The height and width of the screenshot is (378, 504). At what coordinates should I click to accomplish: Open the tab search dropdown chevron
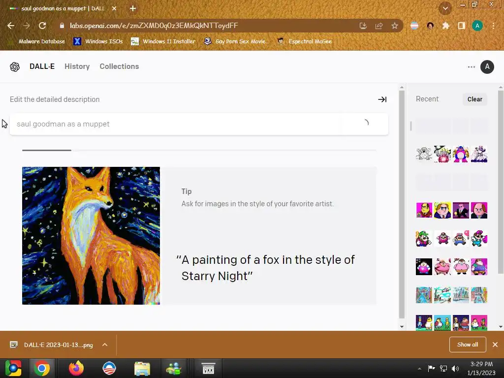445,8
